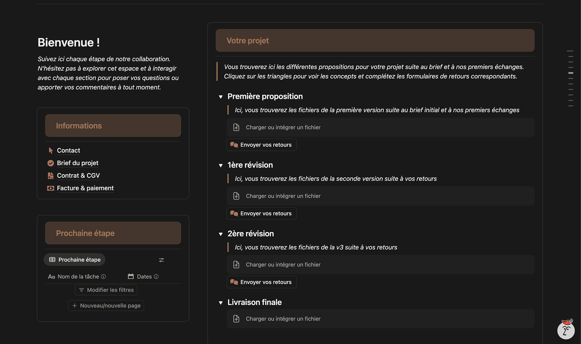The width and height of the screenshot is (581, 344).
Task: Click Envoyer vos retours under 1ère révision
Action: (x=261, y=213)
